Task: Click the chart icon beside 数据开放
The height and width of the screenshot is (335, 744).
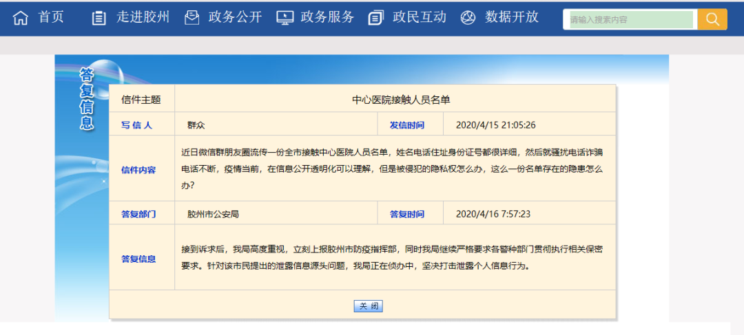Action: 468,19
